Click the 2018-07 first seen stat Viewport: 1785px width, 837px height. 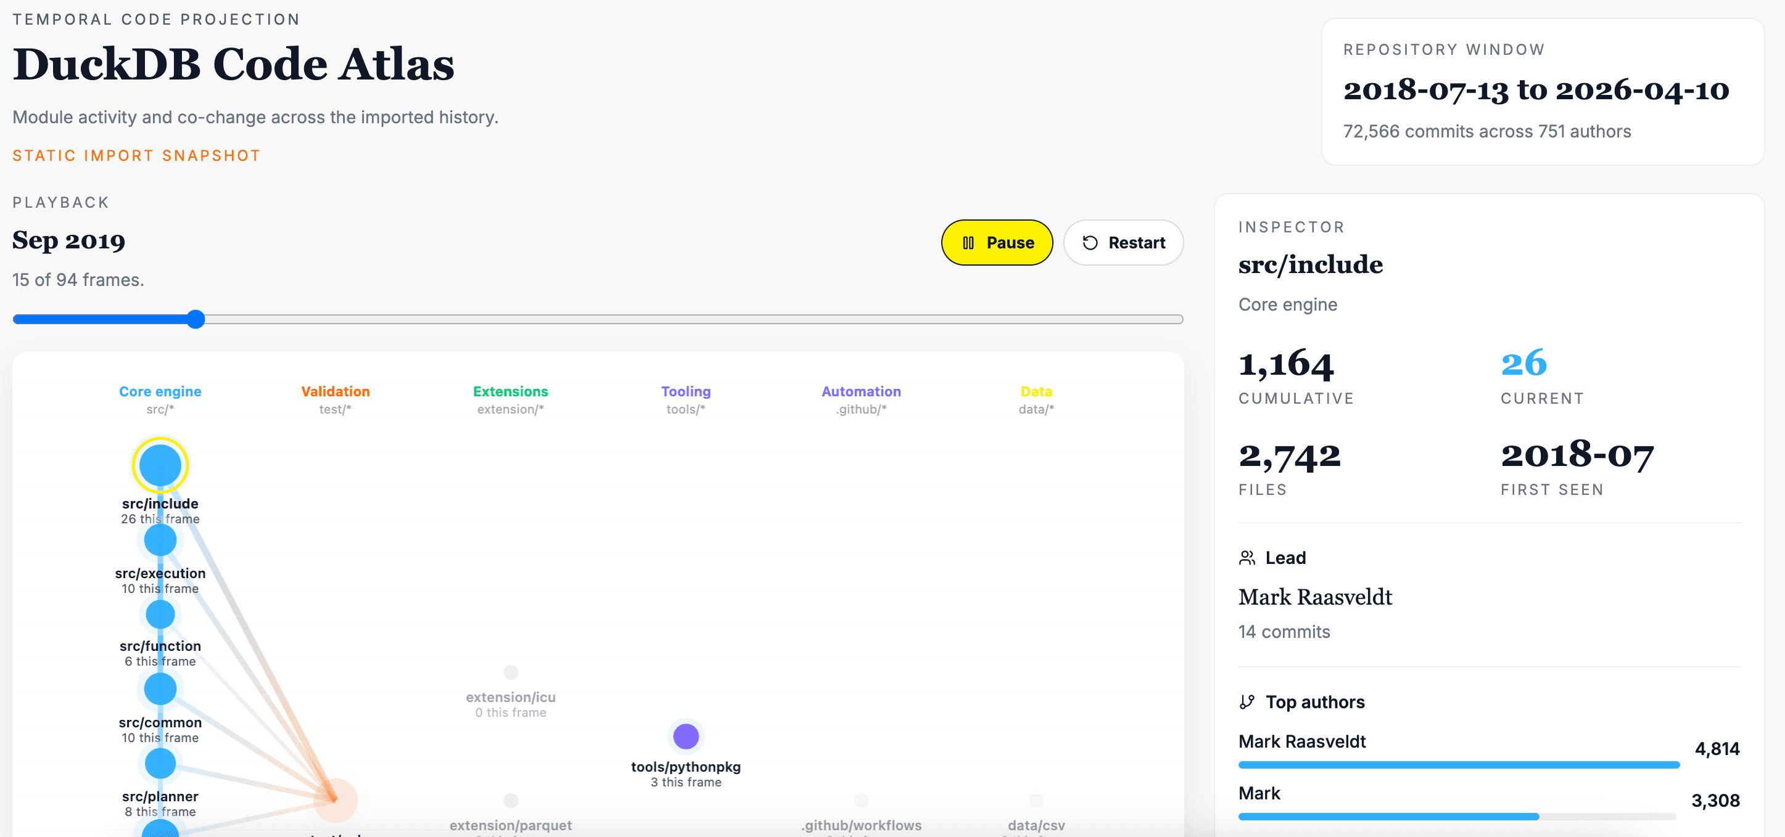pos(1577,455)
